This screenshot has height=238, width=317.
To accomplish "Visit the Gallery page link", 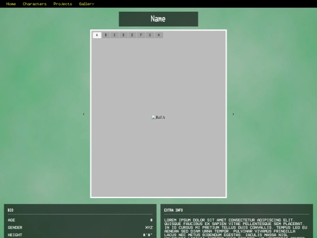I will (x=86, y=4).
